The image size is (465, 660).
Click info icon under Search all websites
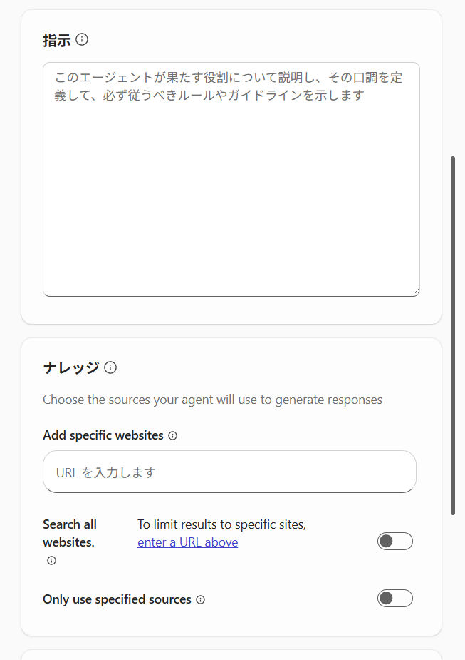tap(51, 561)
